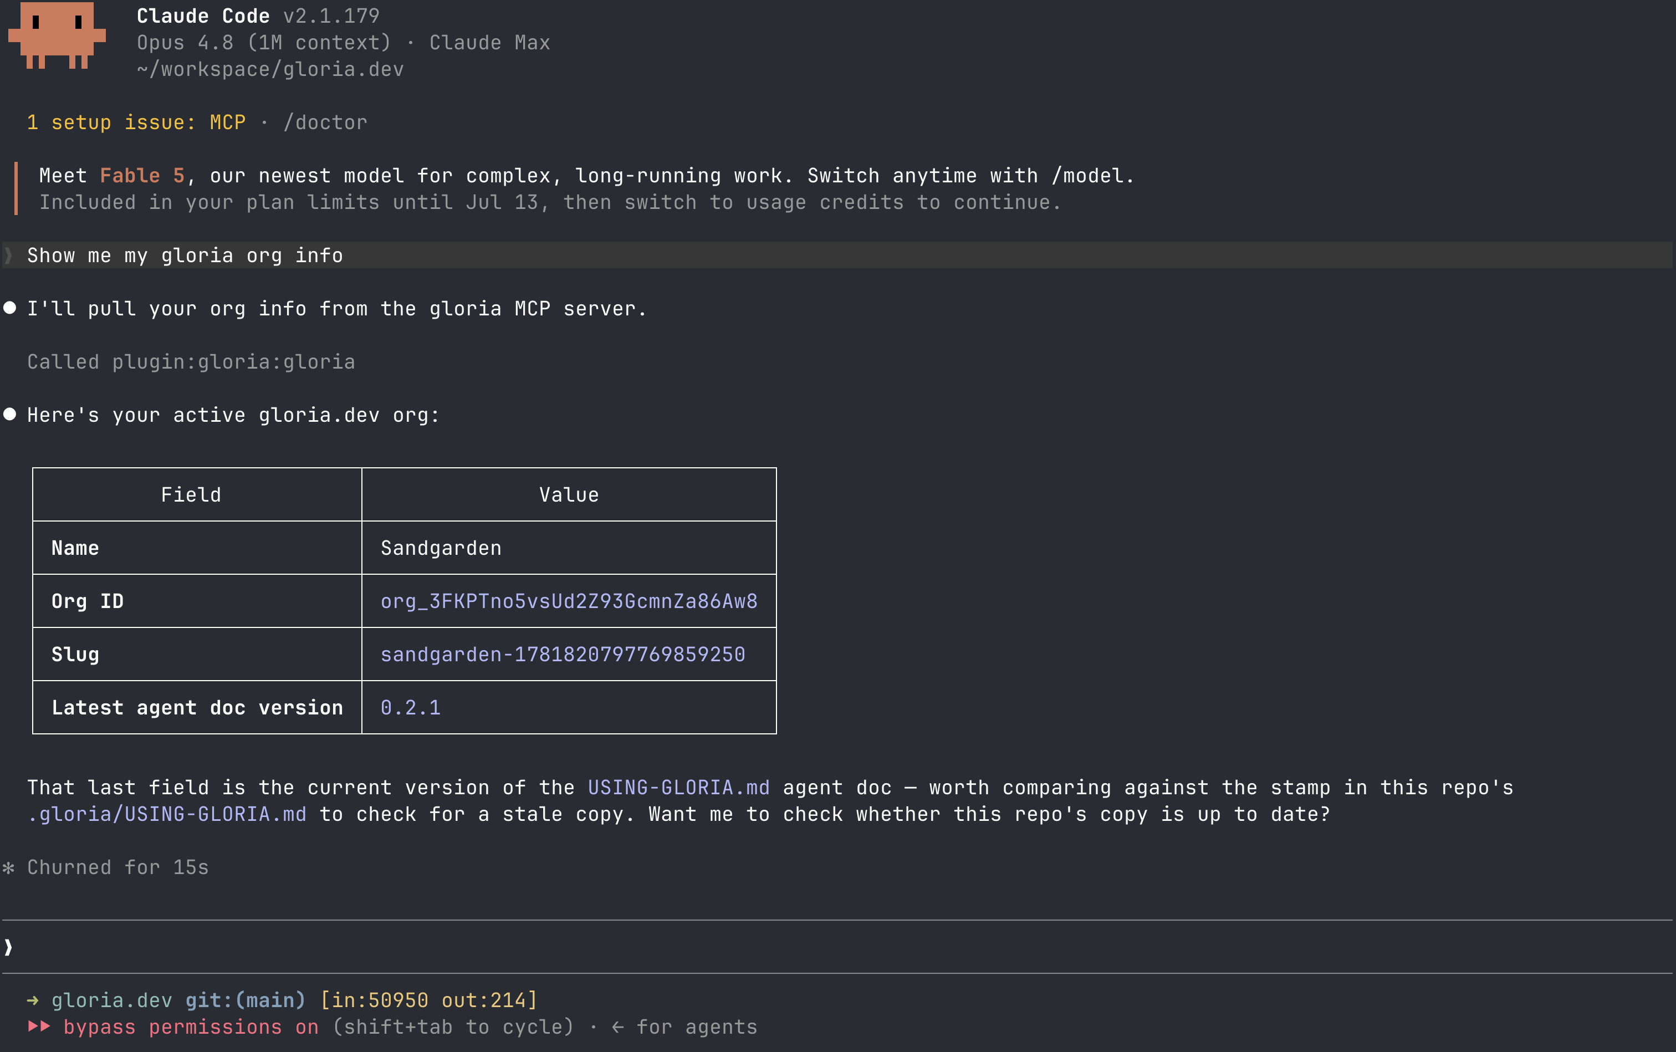This screenshot has height=1052, width=1676.
Task: Click the double-arrow bypass permissions icon
Action: (x=39, y=1027)
